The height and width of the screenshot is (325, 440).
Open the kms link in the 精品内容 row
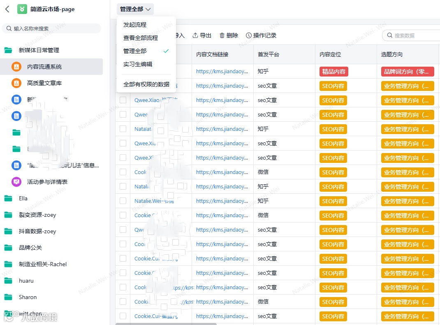[222, 71]
